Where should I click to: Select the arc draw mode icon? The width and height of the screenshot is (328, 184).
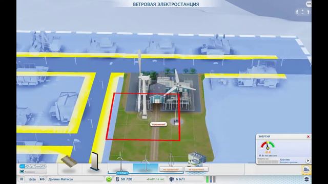(x=33, y=166)
